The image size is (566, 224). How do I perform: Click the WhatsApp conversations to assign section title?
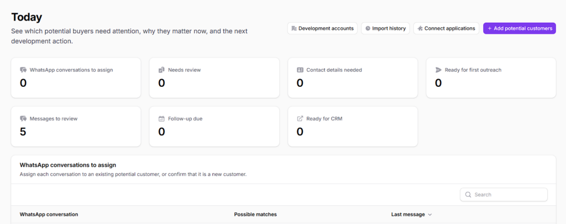[68, 165]
